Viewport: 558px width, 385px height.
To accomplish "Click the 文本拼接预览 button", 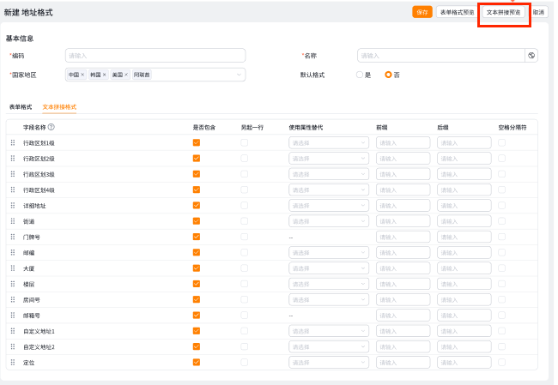I will [503, 13].
